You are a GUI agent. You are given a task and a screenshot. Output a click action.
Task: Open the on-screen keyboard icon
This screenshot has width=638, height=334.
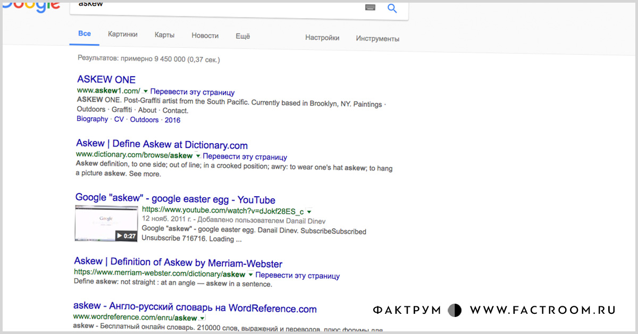point(370,7)
